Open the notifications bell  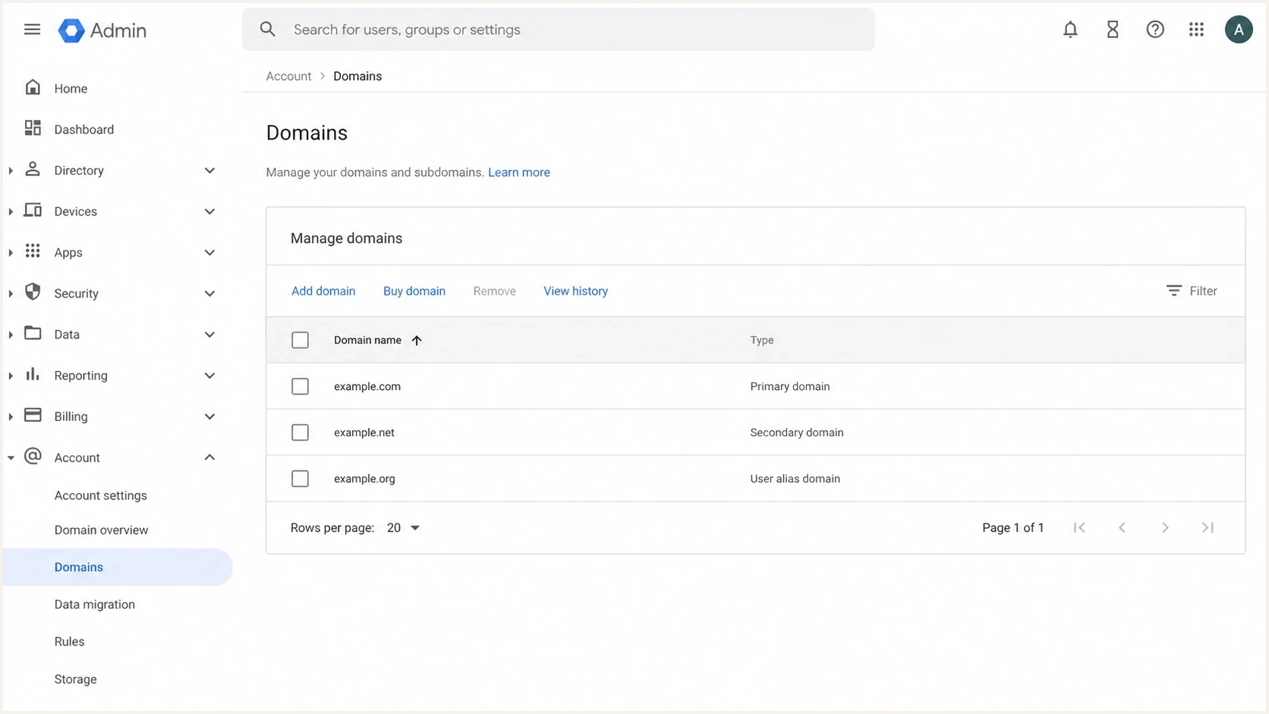pyautogui.click(x=1070, y=30)
